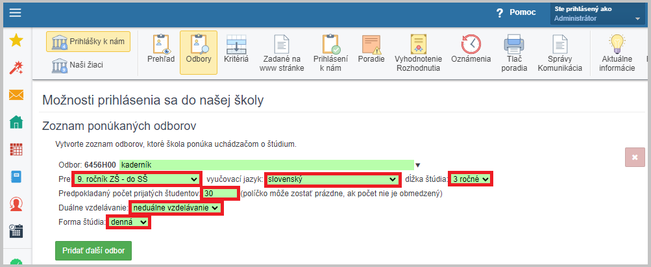651x267 pixels.
Task: Click the odbor code 6456H00
Action: 100,165
